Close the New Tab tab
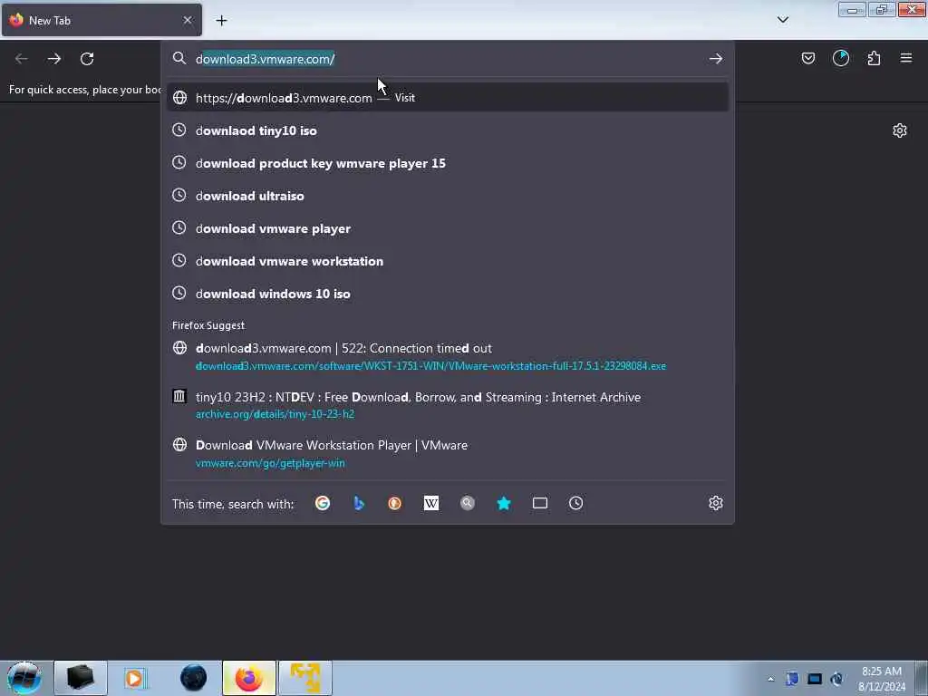The image size is (928, 696). coord(188,20)
